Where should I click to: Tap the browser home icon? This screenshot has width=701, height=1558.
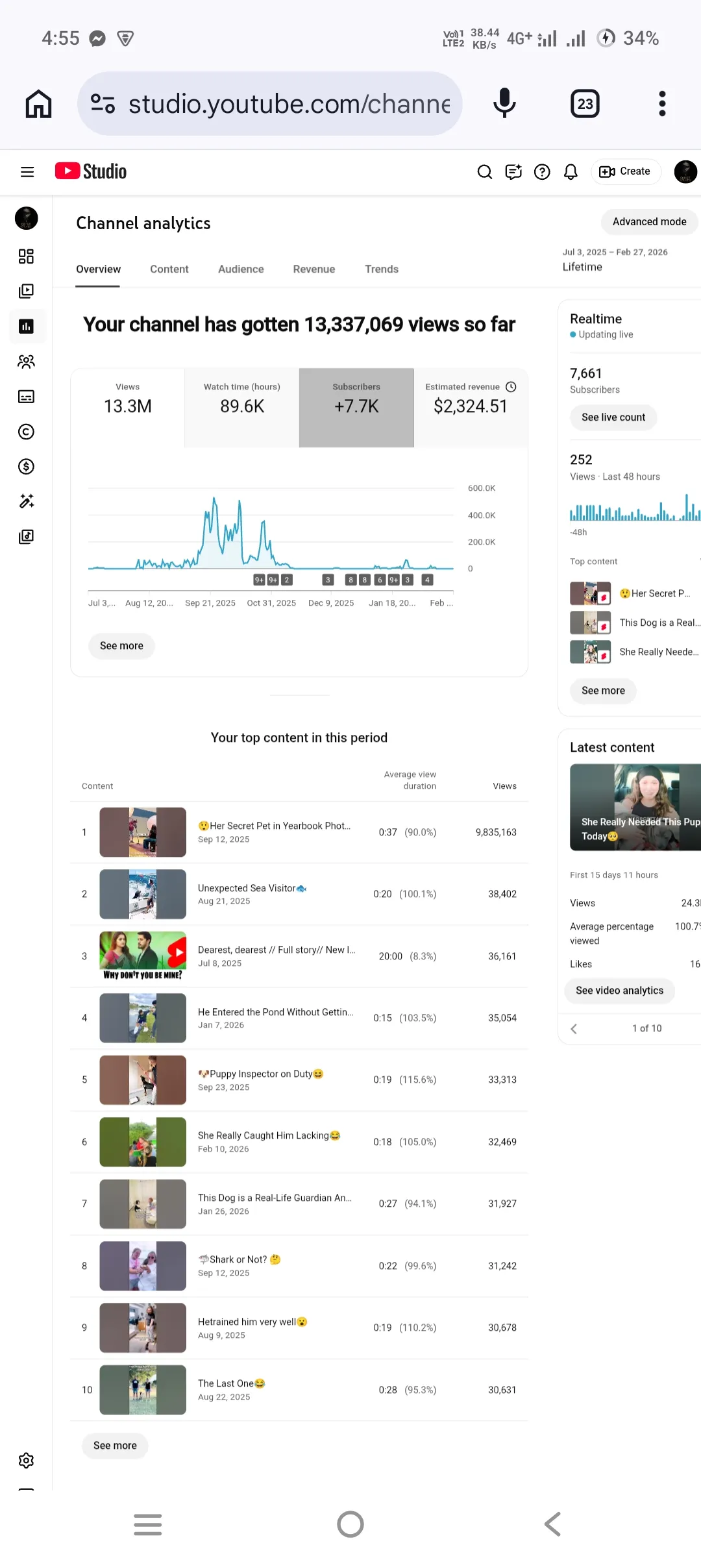tap(38, 104)
